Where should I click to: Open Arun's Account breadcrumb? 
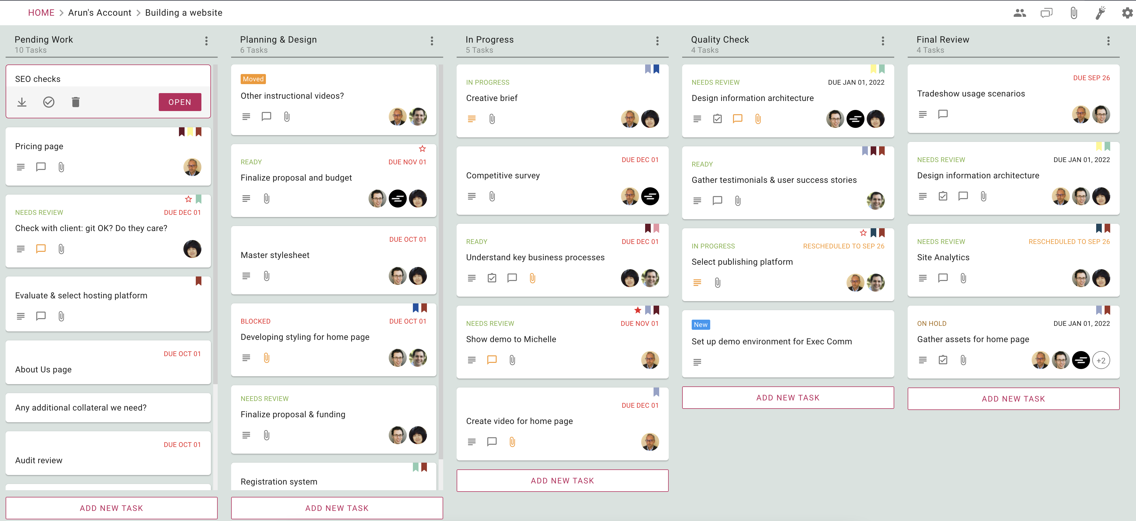click(100, 13)
